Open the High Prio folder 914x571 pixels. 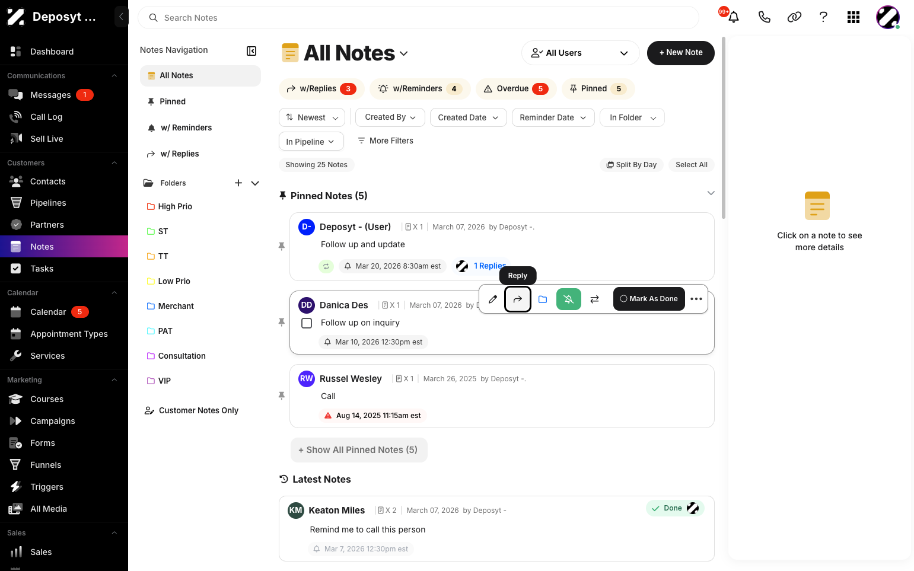(175, 206)
